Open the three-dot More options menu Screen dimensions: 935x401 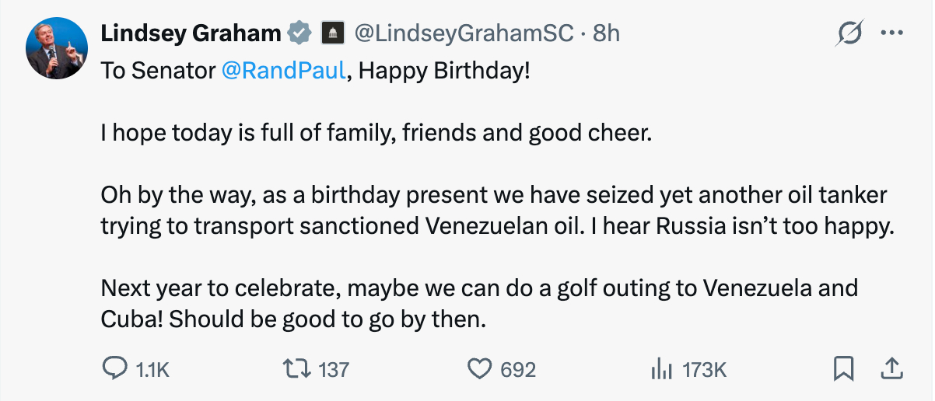[x=891, y=33]
